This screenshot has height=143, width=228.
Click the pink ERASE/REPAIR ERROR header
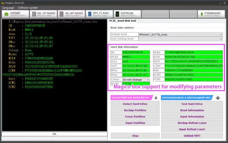pyautogui.click(x=131, y=98)
